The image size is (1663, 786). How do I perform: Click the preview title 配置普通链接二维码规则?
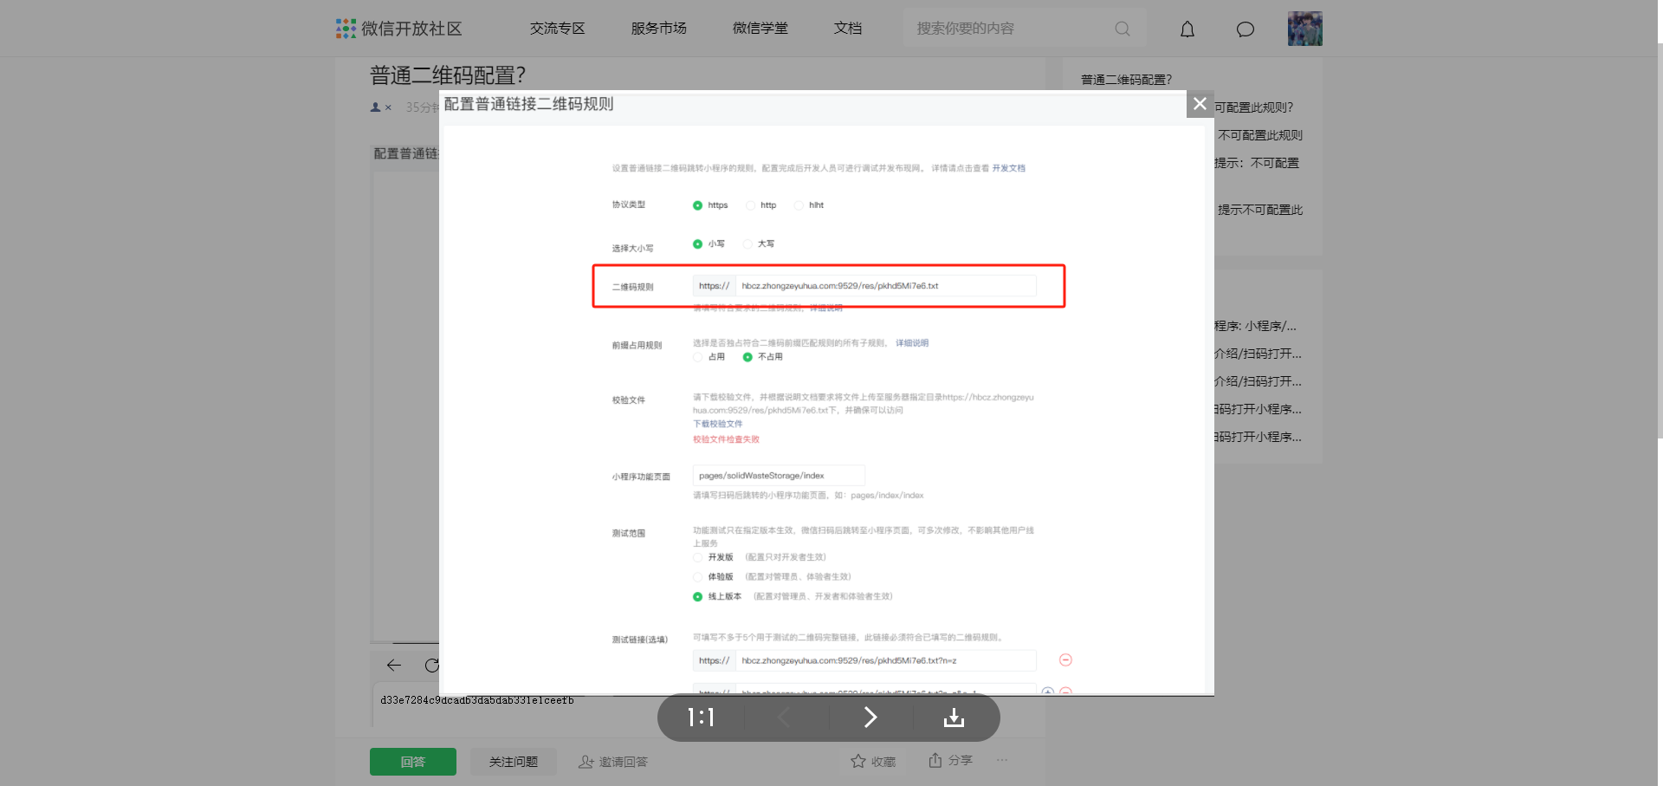(529, 104)
